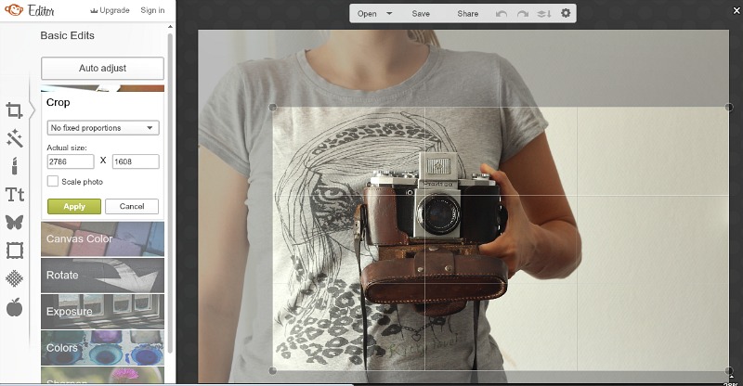743x386 pixels.
Task: Open the Touch Up lipstick tab
Action: (15, 166)
